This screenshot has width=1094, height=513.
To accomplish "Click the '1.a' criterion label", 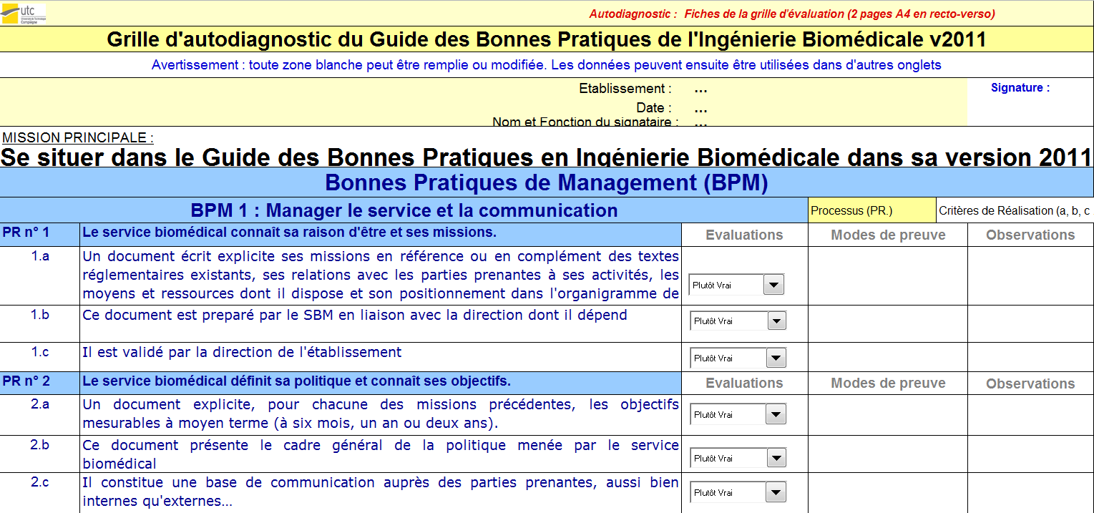I will click(40, 256).
